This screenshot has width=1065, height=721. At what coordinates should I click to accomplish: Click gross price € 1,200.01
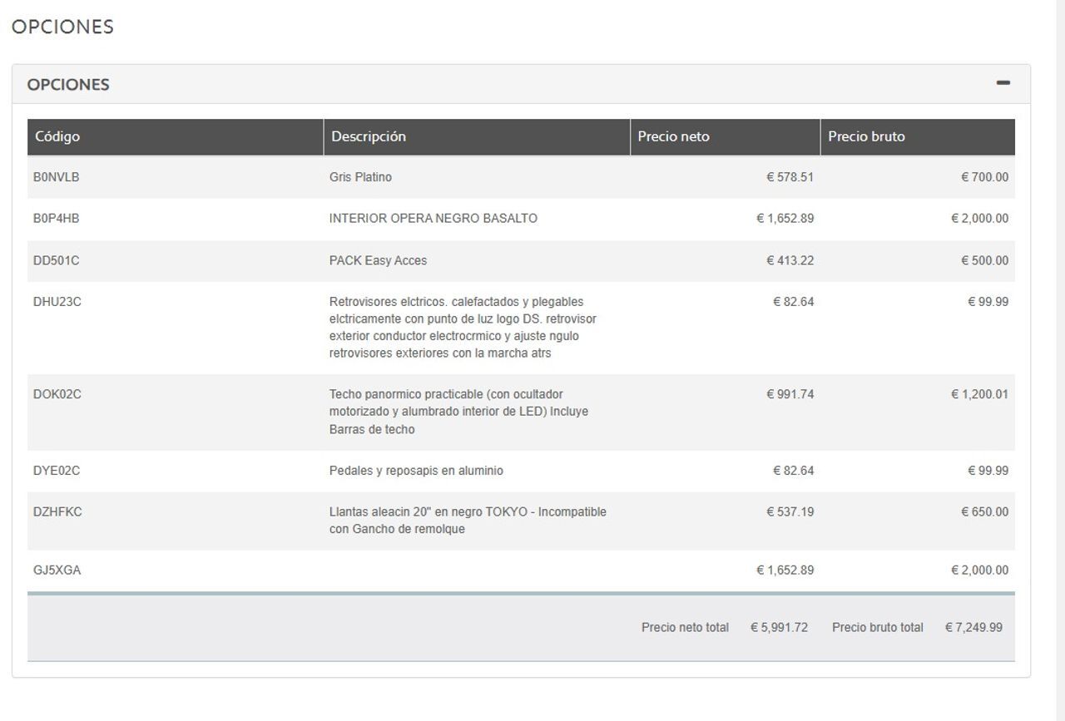979,394
